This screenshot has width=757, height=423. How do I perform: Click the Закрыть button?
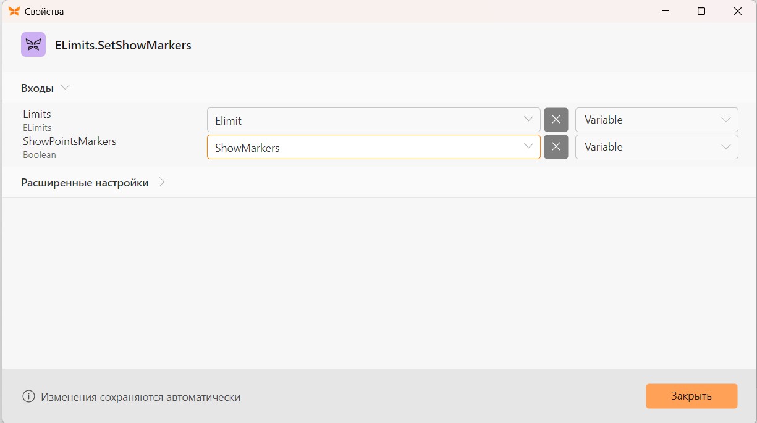click(691, 396)
